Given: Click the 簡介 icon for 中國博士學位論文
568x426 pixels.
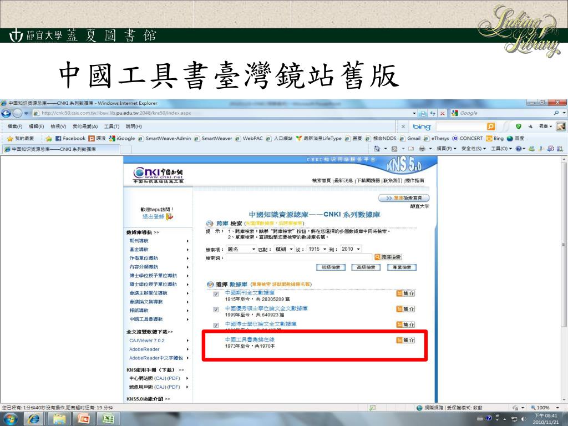Looking at the screenshot, I should (x=405, y=324).
